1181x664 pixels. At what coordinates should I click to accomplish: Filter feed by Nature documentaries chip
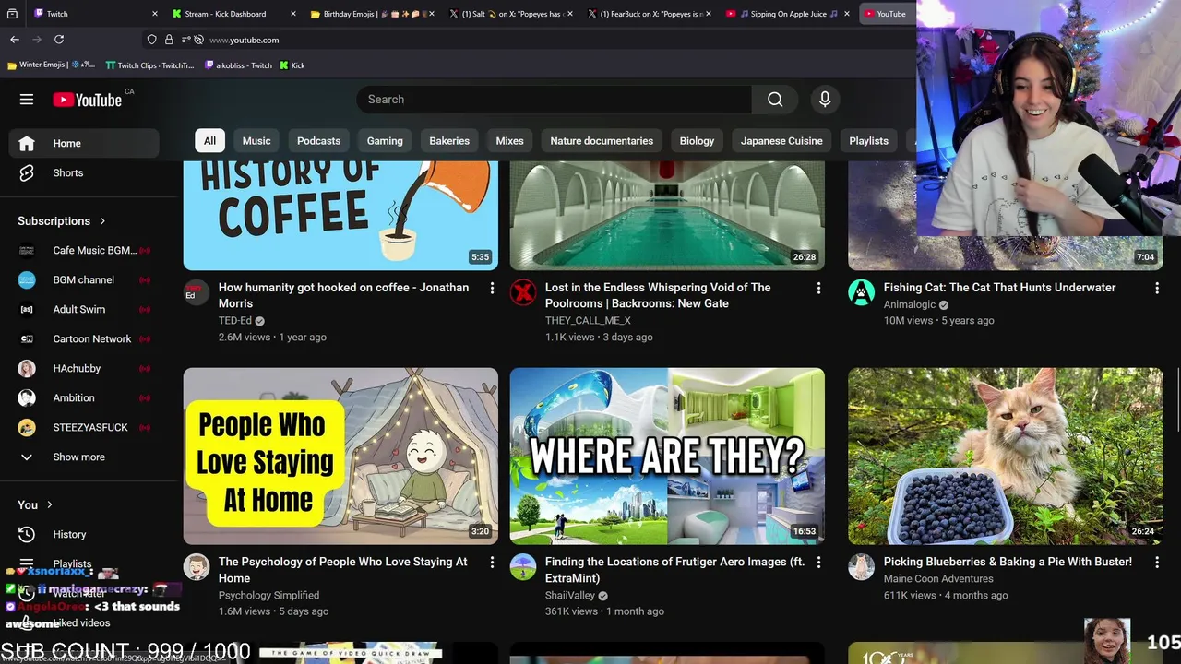coord(602,141)
